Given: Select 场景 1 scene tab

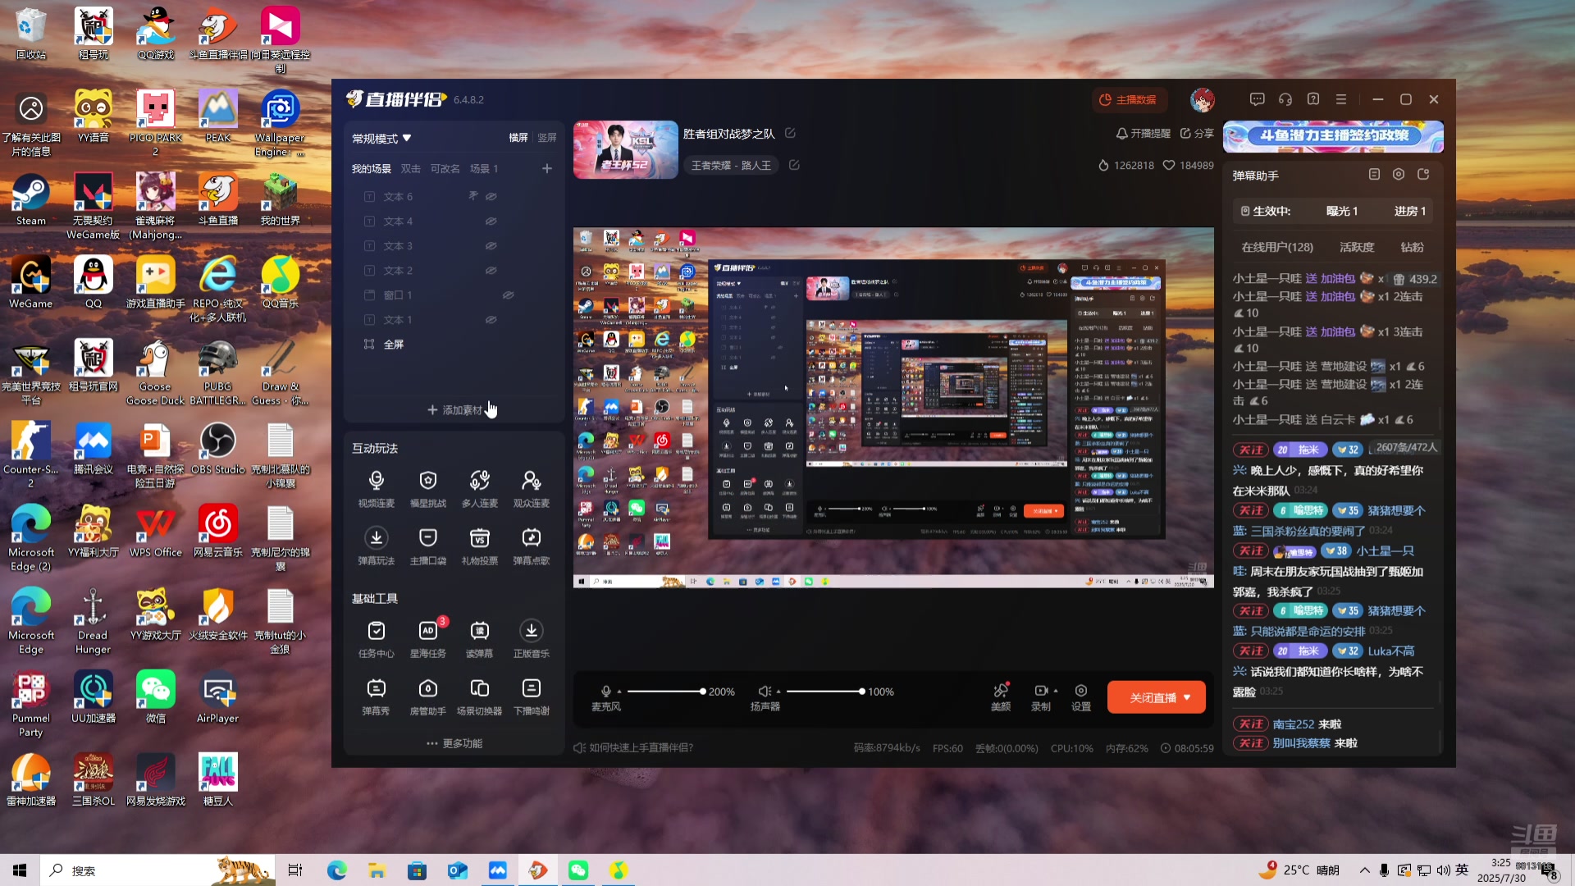Looking at the screenshot, I should 484,169.
